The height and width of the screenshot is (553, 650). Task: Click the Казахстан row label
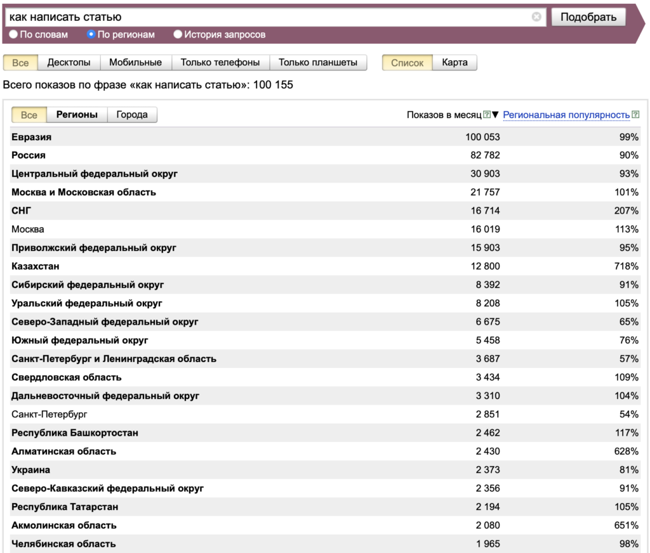click(36, 266)
